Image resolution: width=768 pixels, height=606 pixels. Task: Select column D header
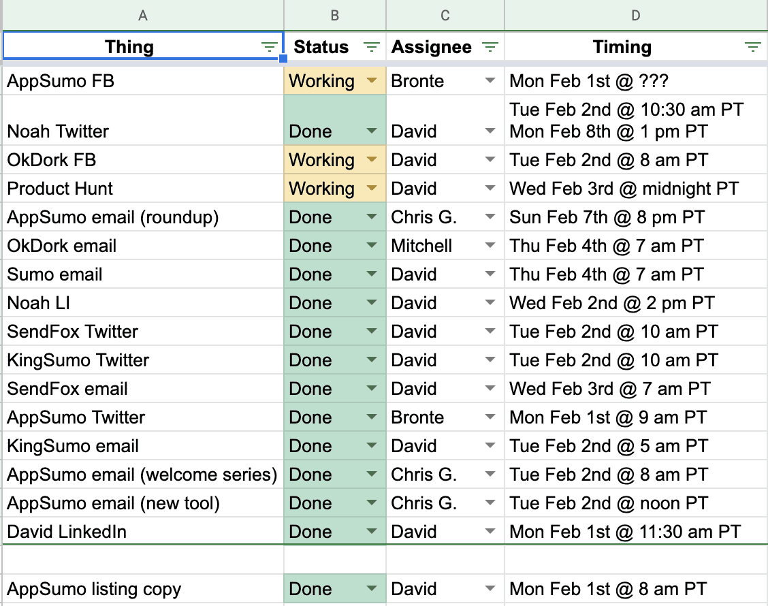pyautogui.click(x=636, y=15)
